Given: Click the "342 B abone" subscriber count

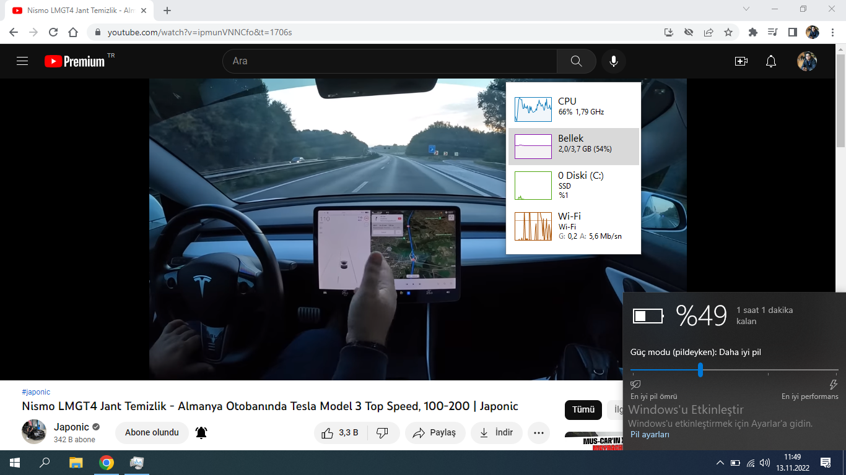Looking at the screenshot, I should click(74, 440).
